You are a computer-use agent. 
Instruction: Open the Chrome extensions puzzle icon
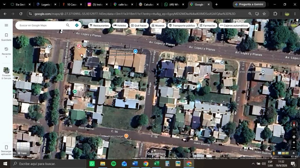point(275,14)
